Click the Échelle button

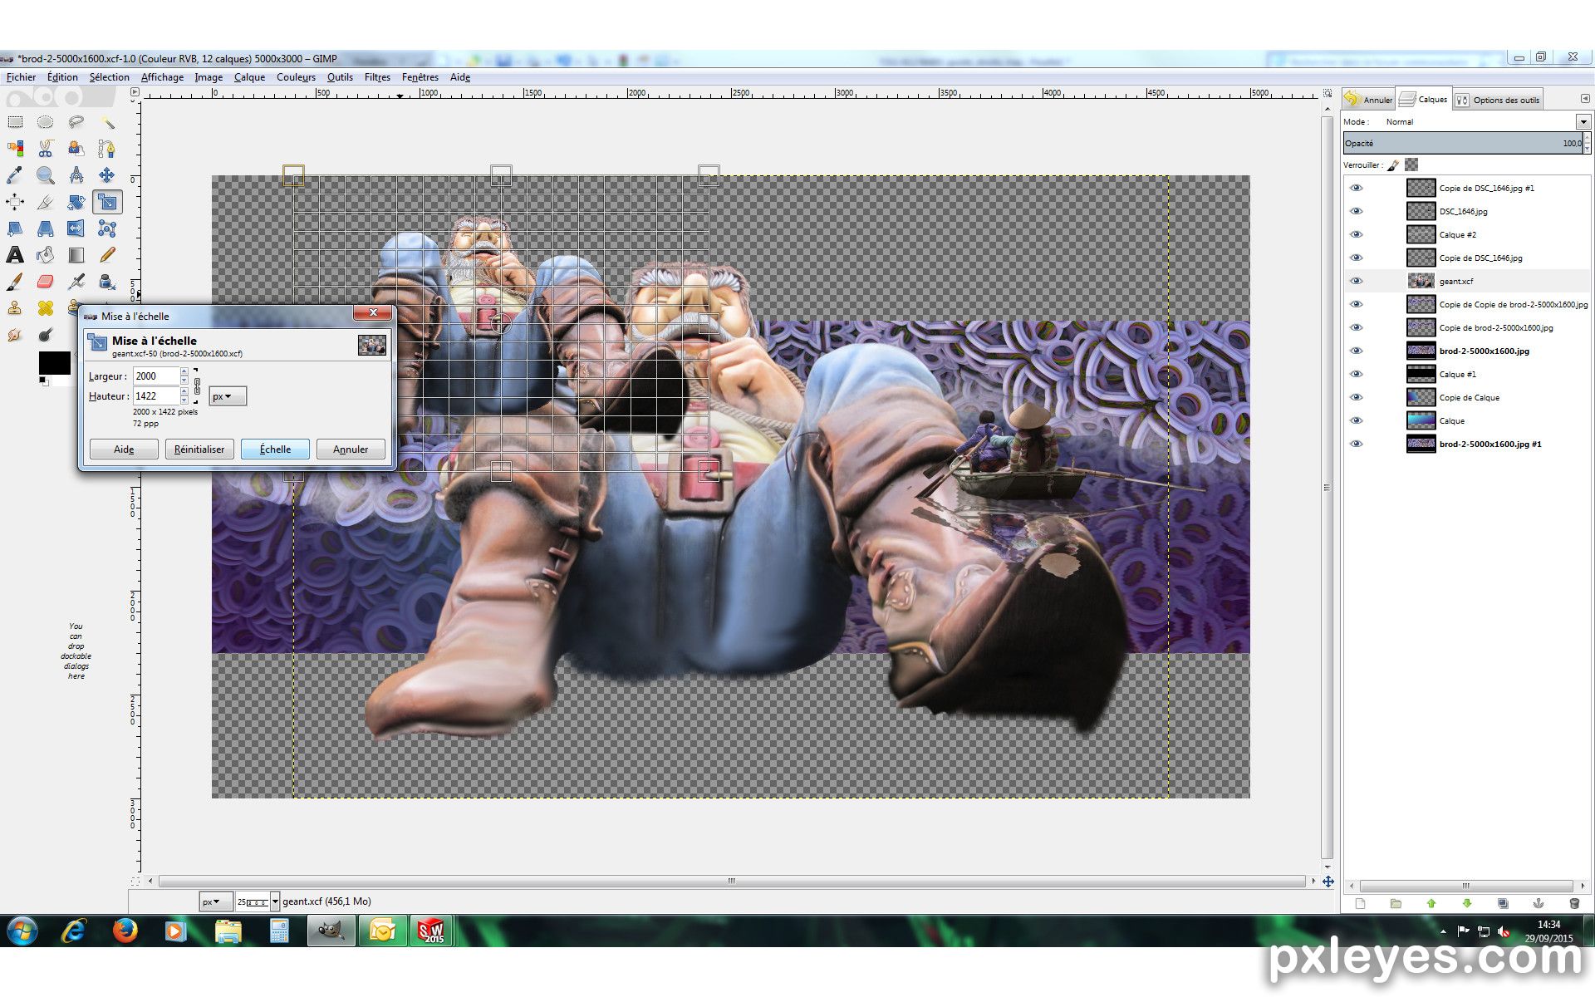point(275,449)
